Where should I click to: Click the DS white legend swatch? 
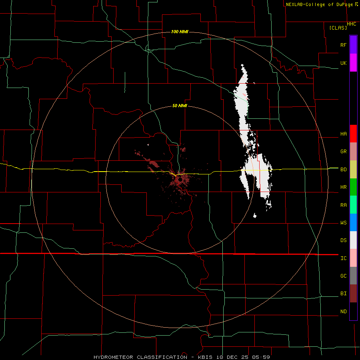pyautogui.click(x=353, y=240)
